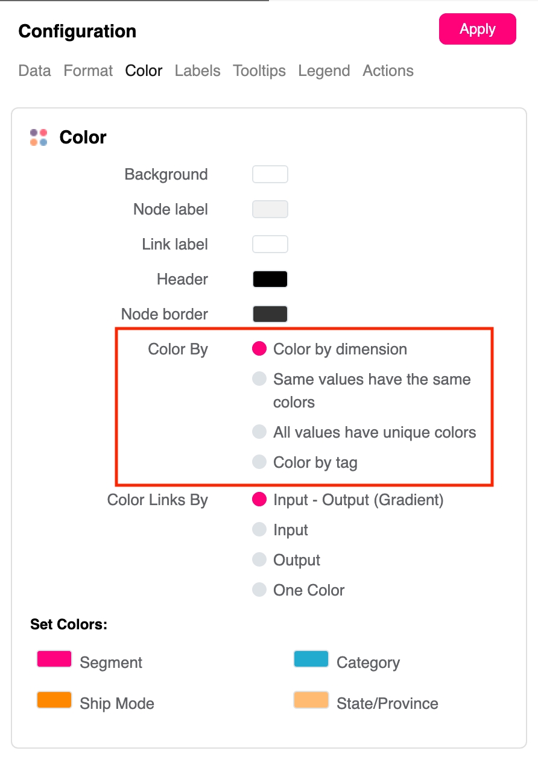The width and height of the screenshot is (538, 780).
Task: Open the Actions tab
Action: pos(388,71)
